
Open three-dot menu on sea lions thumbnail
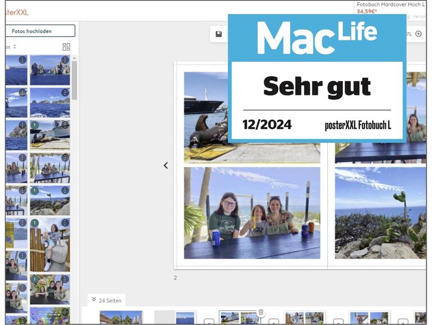tap(65, 125)
